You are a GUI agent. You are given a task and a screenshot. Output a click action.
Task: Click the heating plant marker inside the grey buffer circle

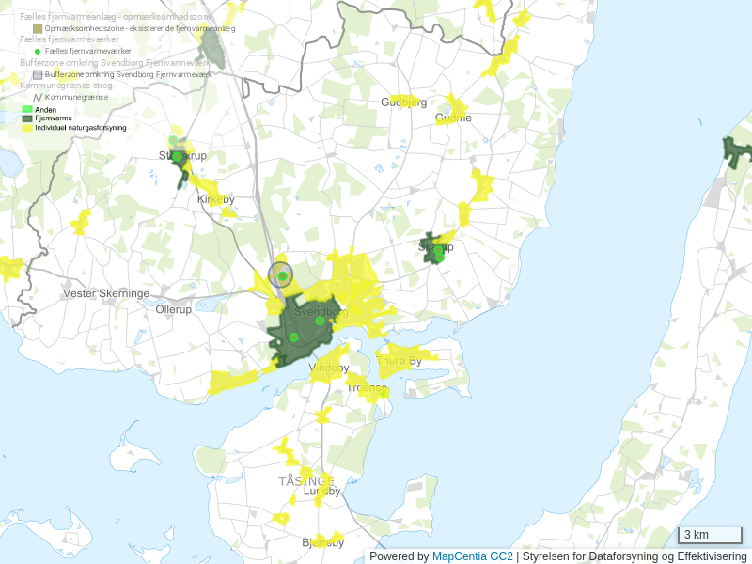282,275
